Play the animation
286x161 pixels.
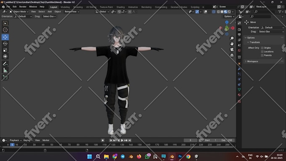122,140
